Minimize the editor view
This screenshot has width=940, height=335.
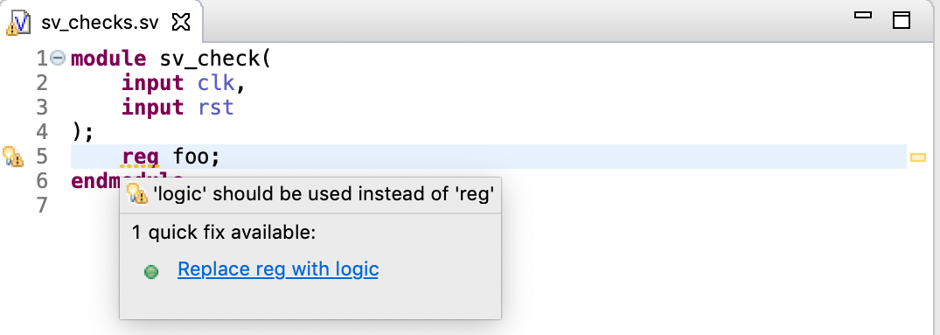pyautogui.click(x=863, y=16)
